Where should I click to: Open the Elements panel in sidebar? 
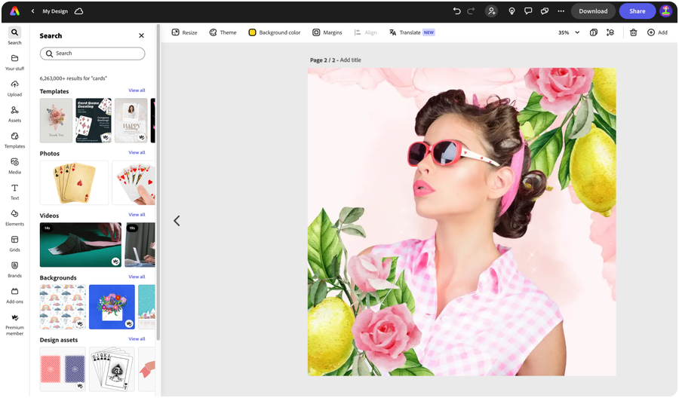click(14, 217)
